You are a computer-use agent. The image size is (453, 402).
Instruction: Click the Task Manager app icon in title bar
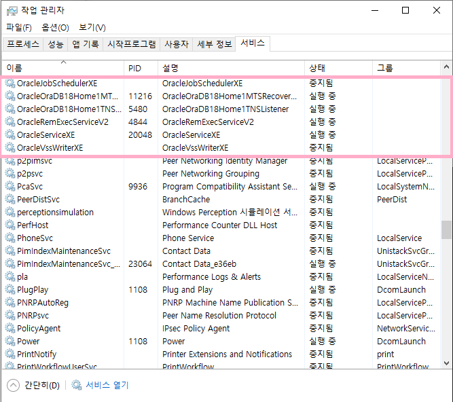point(12,11)
